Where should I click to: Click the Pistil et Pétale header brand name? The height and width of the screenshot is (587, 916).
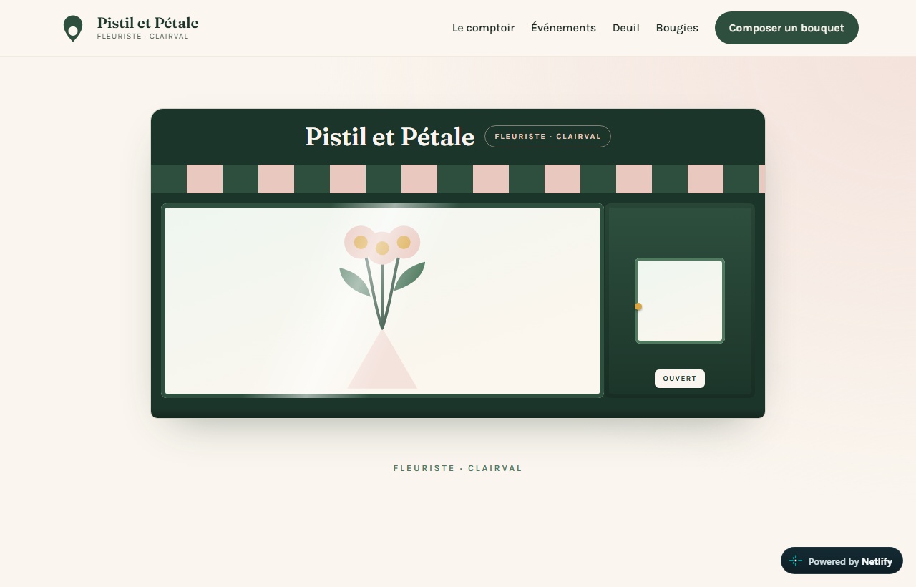point(148,23)
